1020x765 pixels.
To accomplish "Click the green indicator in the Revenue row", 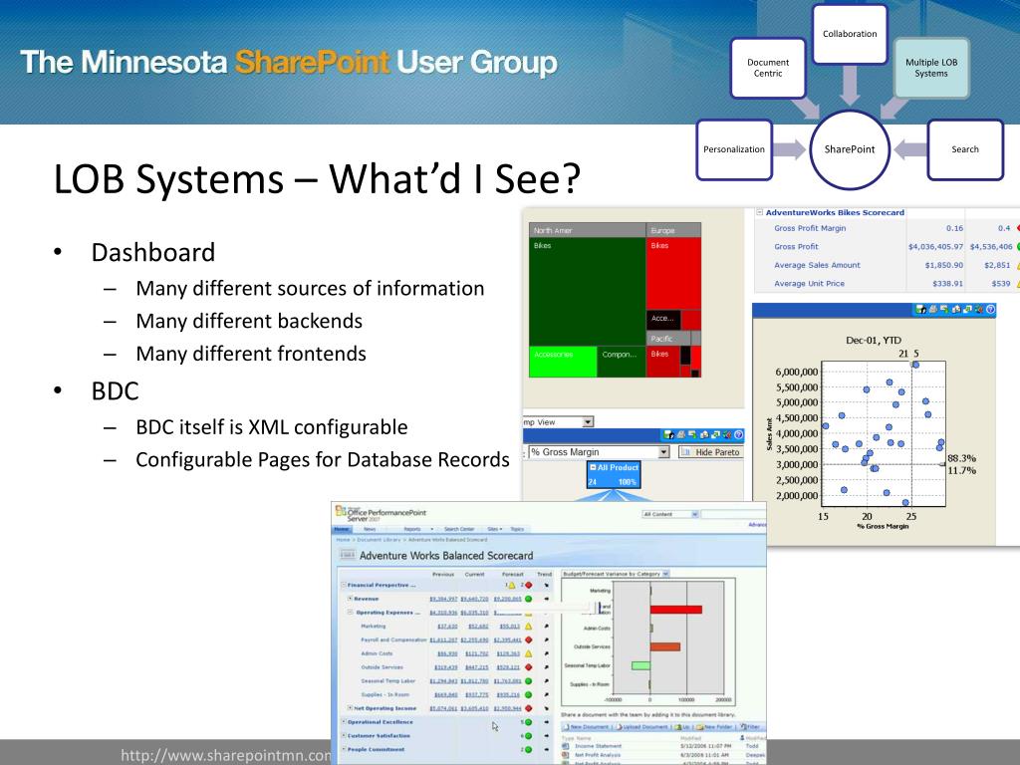I will 528,599.
